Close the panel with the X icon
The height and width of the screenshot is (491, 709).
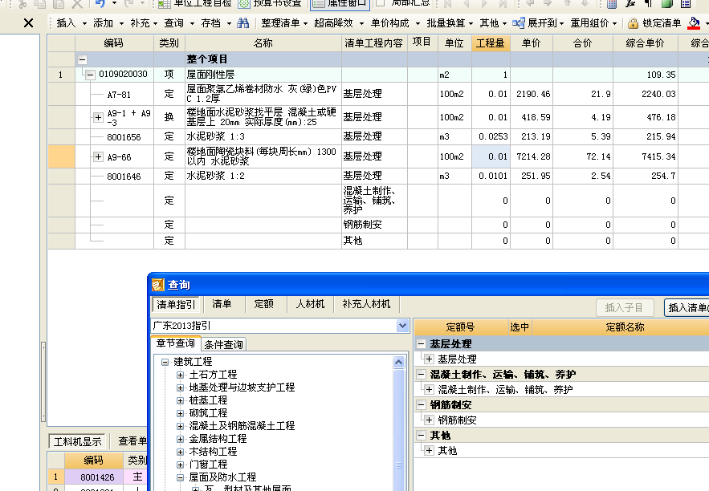pos(28,22)
